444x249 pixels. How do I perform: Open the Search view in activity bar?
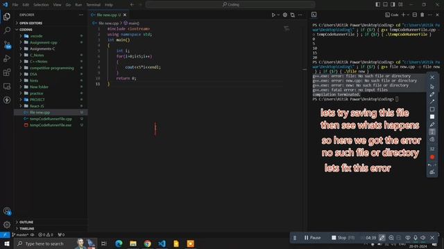click(x=7, y=30)
